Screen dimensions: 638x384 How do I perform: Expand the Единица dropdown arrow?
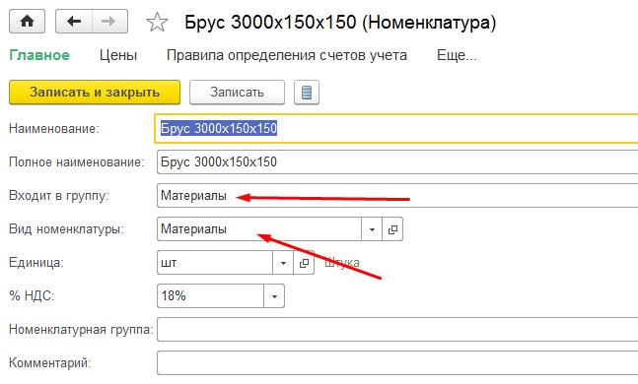[x=283, y=263]
